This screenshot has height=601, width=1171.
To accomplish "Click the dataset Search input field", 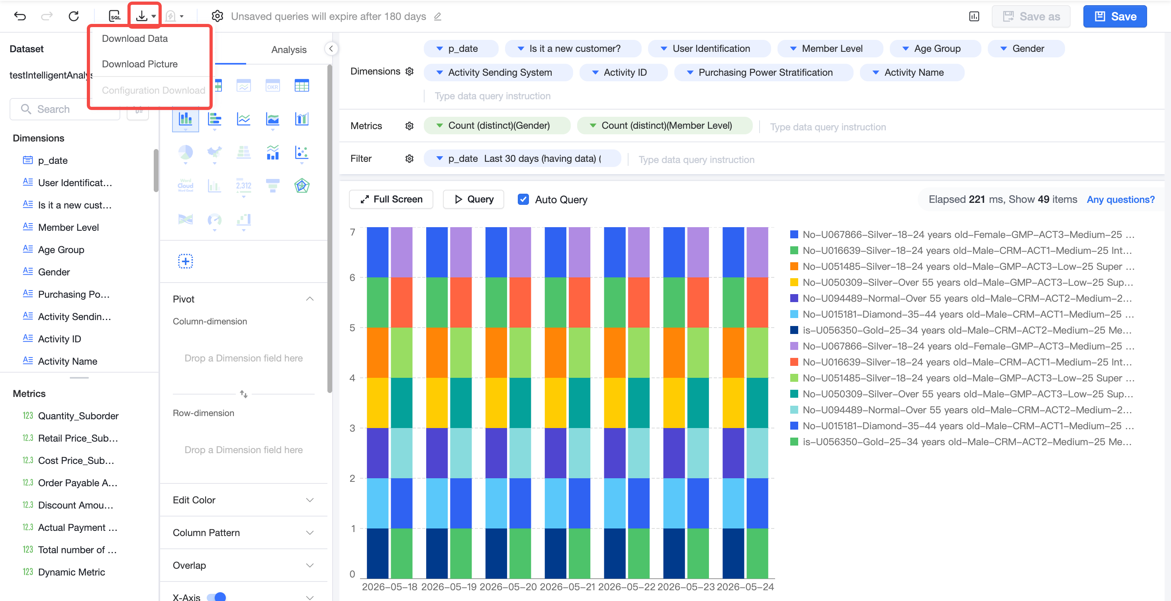I will (x=65, y=109).
